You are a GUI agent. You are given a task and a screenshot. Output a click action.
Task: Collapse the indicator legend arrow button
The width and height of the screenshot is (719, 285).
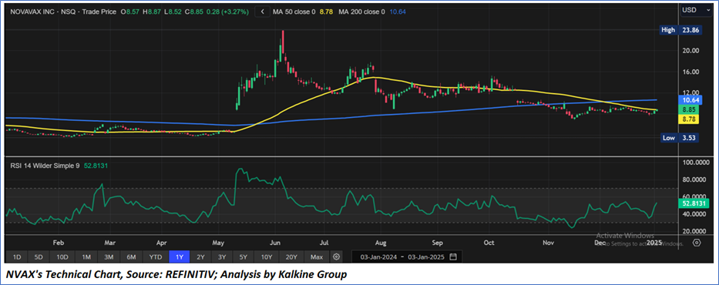point(262,12)
